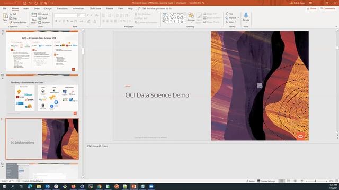Select the Flexibility Frameworks and Data slide thumbnail
339x190 pixels.
pos(42,95)
